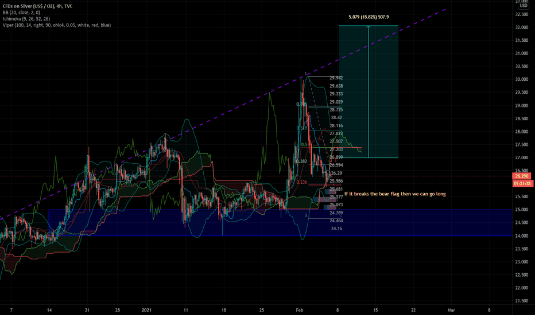
Task: Select the measure label '5.079 (18.82%) 507.9'
Action: 369,17
